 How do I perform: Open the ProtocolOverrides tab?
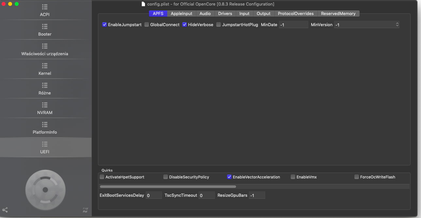click(296, 13)
